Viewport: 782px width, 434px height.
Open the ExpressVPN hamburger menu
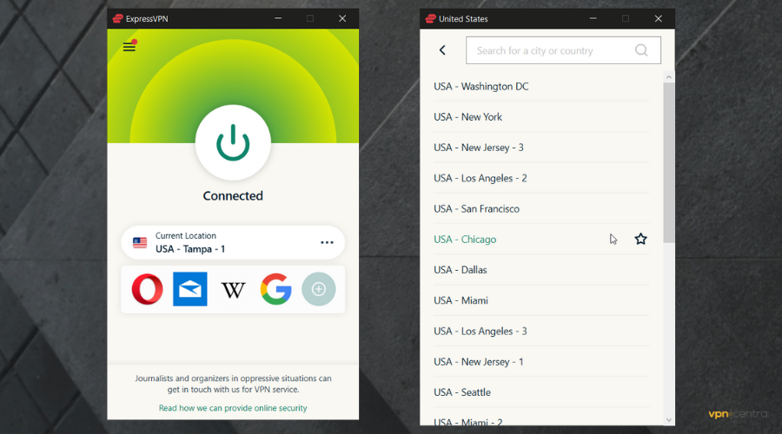[129, 47]
